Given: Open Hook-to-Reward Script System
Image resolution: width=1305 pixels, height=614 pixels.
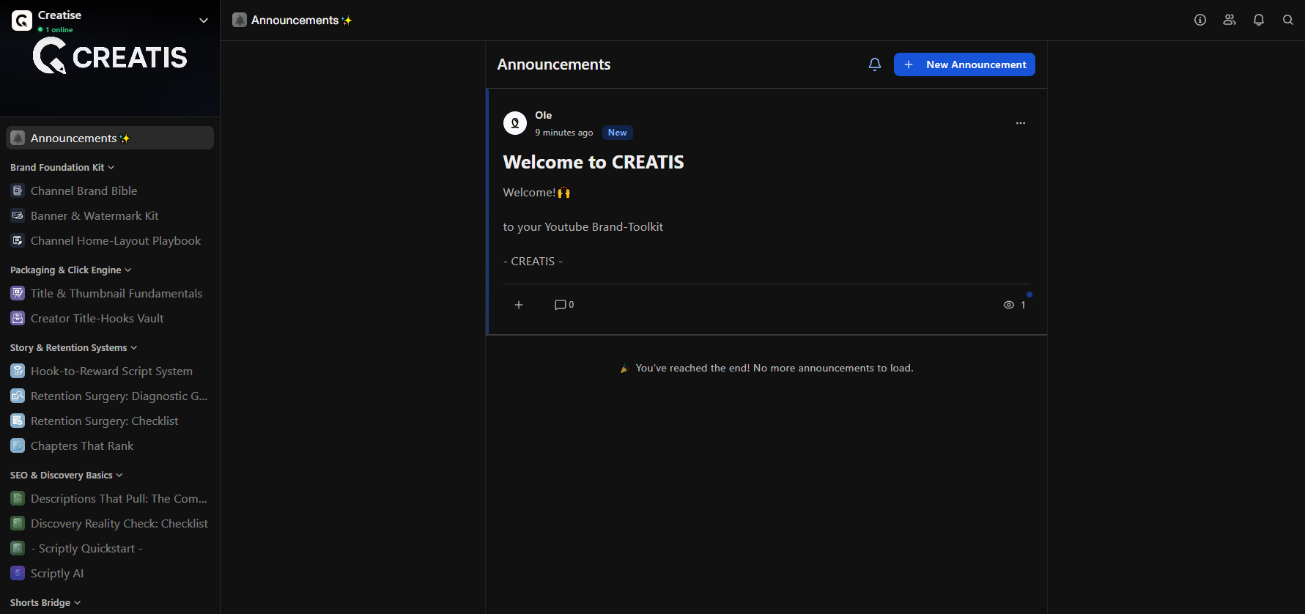Looking at the screenshot, I should click(110, 371).
